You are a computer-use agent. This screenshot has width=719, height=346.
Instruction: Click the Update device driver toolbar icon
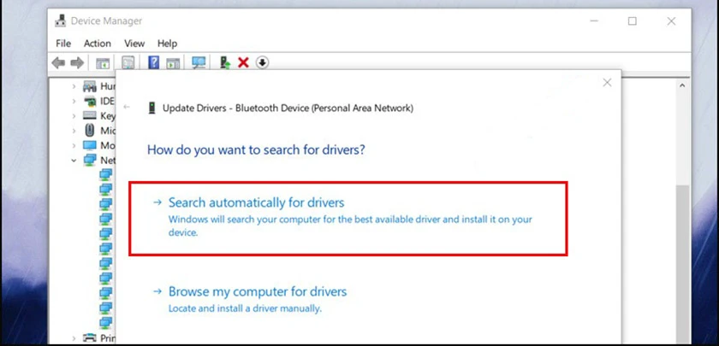pyautogui.click(x=224, y=62)
